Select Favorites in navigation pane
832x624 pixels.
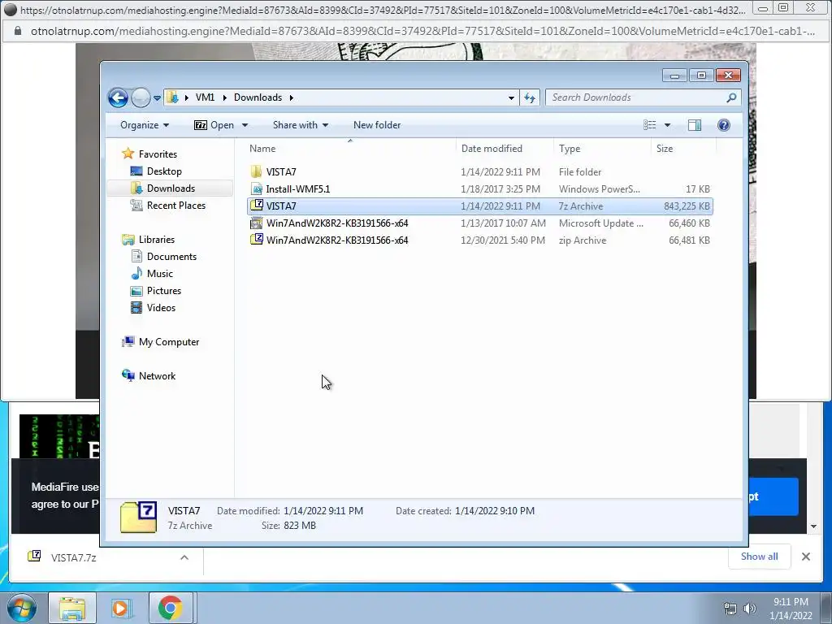pyautogui.click(x=158, y=154)
